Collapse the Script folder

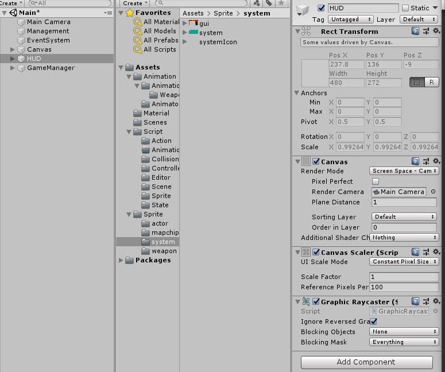129,131
